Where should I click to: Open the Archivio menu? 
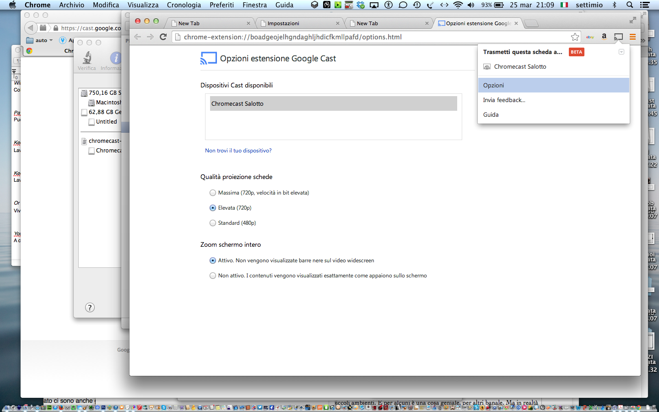pyautogui.click(x=71, y=5)
